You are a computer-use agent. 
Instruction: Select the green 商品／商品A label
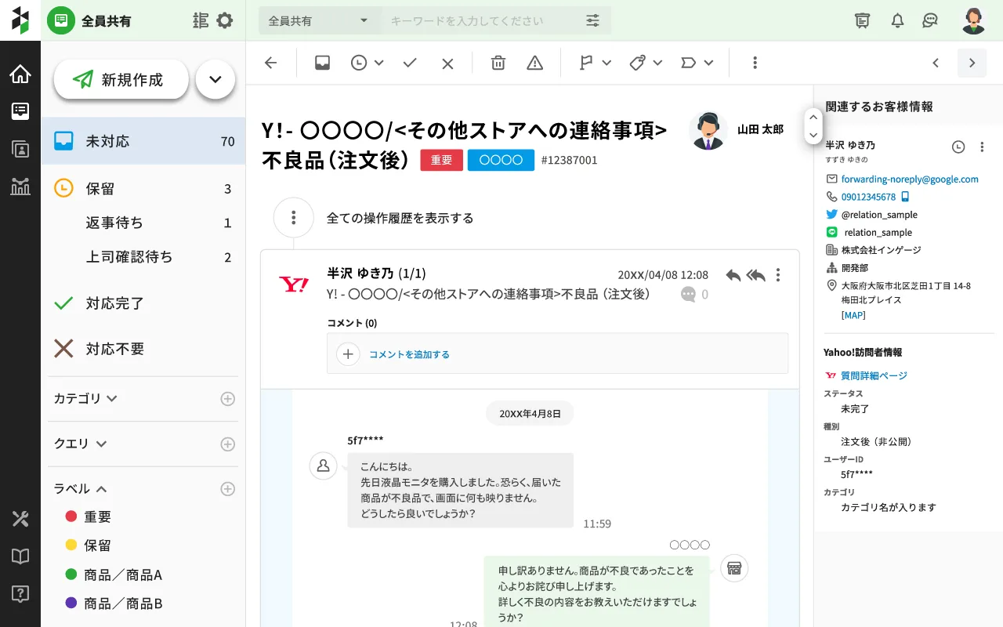(x=114, y=574)
